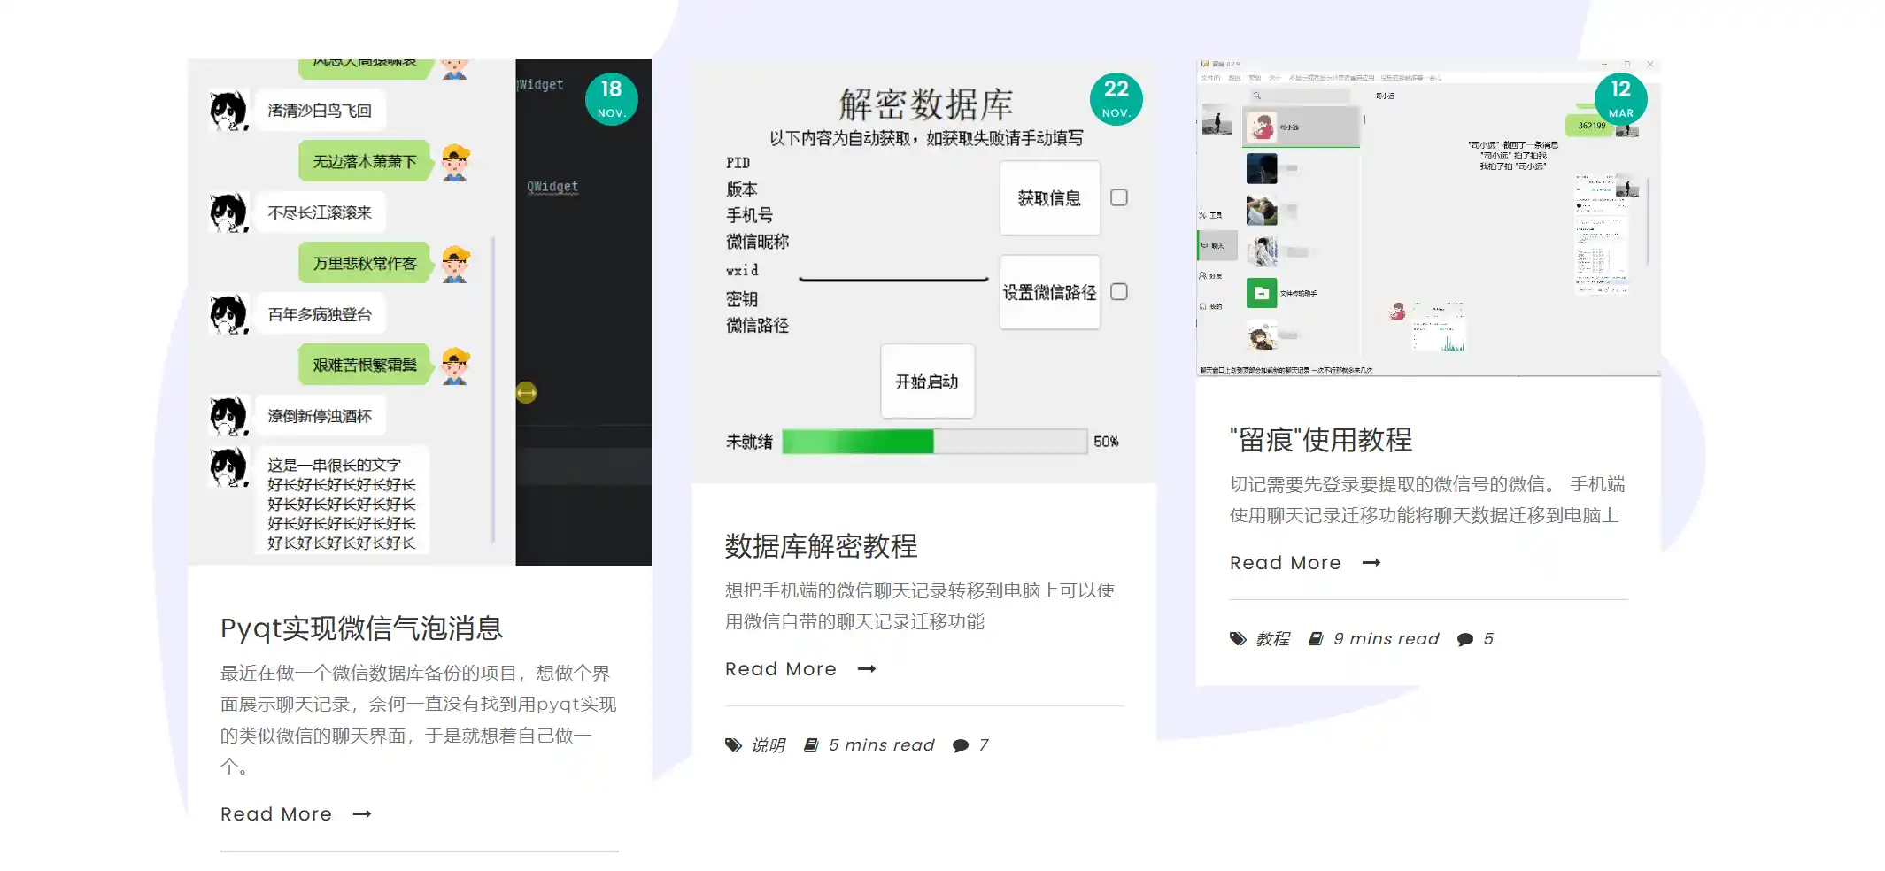This screenshot has height=871, width=1885.
Task: Click the 未就绪 status label
Action: click(x=749, y=442)
